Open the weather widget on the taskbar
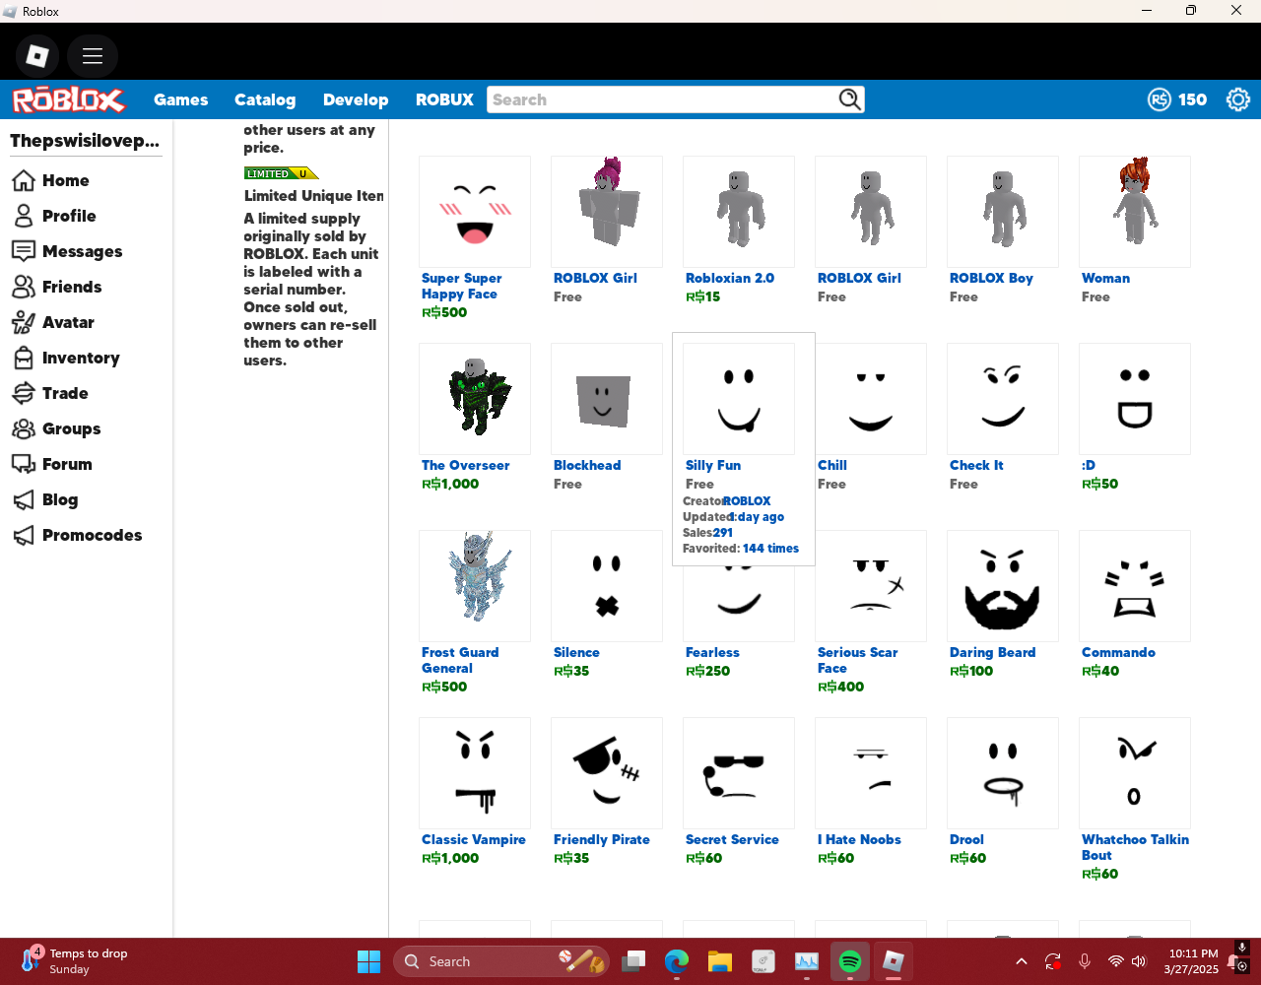 tap(75, 960)
